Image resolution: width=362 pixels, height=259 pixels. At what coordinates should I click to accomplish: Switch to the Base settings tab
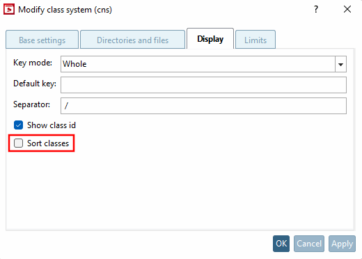tap(42, 40)
